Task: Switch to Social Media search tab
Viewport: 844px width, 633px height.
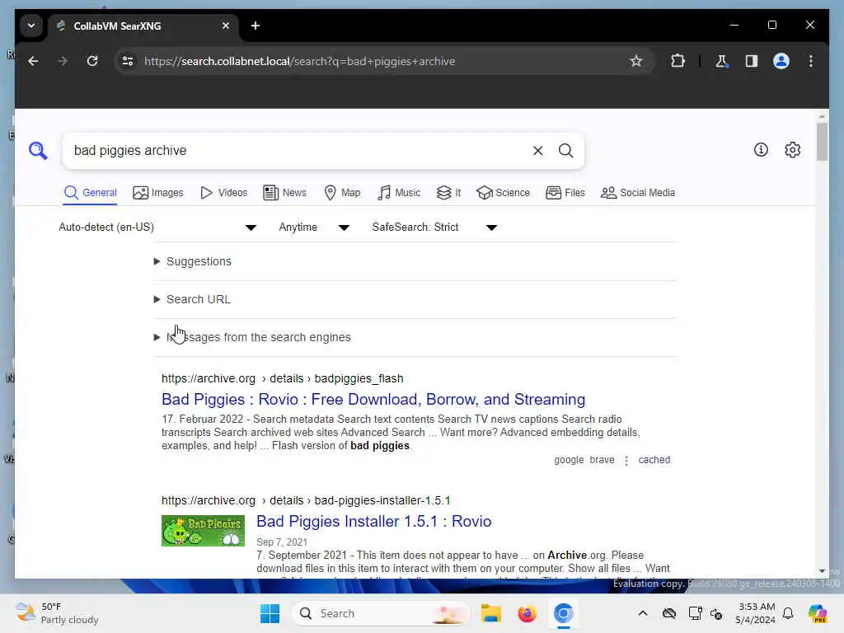Action: [638, 193]
